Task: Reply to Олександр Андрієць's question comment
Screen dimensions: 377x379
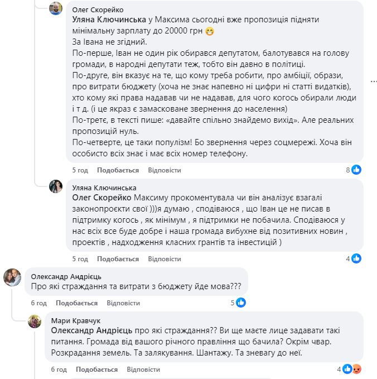Action: [123, 303]
